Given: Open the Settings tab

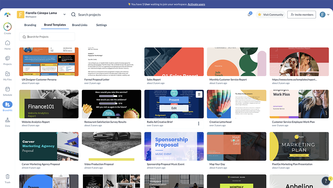Looking at the screenshot, I should point(102,25).
